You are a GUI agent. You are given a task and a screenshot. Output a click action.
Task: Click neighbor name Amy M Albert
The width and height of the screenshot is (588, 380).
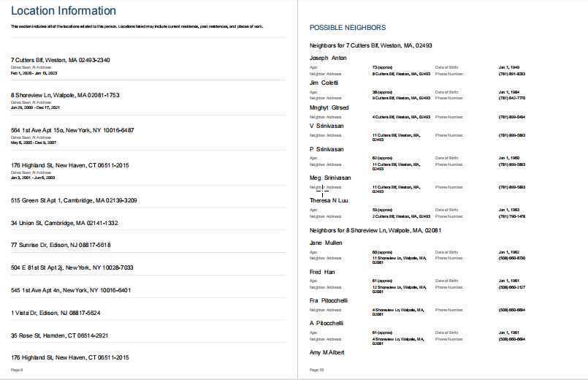coord(327,353)
